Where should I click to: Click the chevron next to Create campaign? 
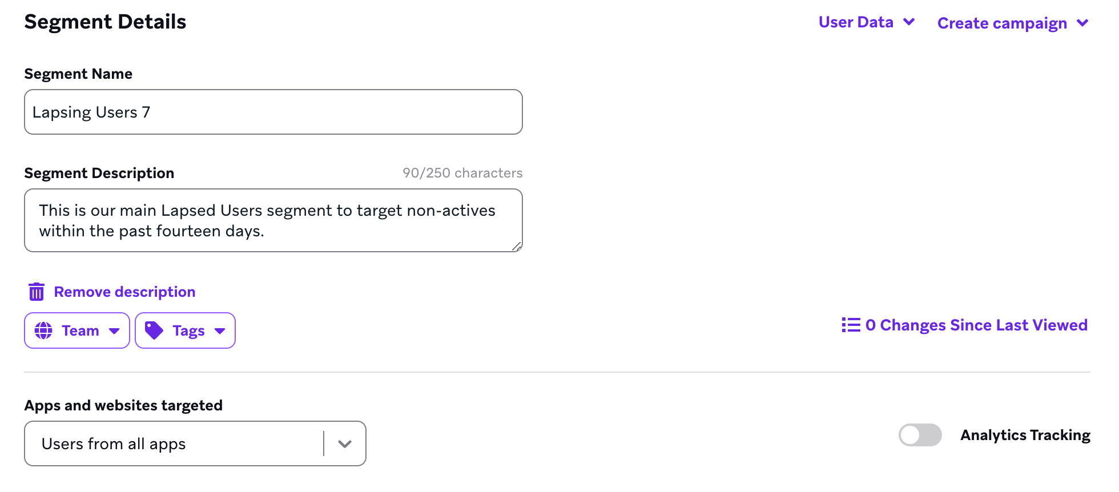click(1082, 23)
